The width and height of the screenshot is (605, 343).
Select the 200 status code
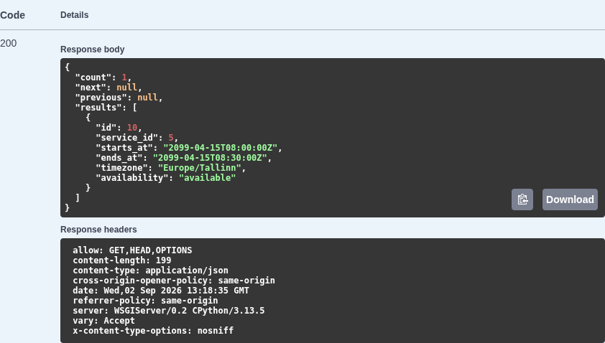[9, 43]
